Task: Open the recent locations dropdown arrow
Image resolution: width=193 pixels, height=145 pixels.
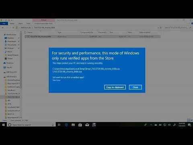Action: pyautogui.click(x=10, y=28)
